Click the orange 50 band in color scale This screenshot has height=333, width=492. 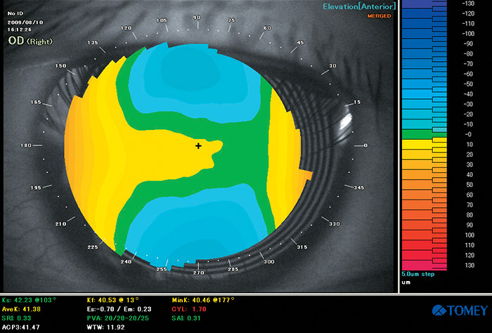click(425, 185)
